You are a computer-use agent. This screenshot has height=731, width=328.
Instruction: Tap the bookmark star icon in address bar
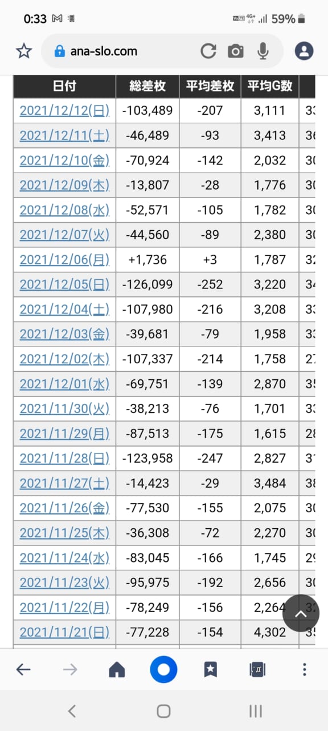[23, 51]
